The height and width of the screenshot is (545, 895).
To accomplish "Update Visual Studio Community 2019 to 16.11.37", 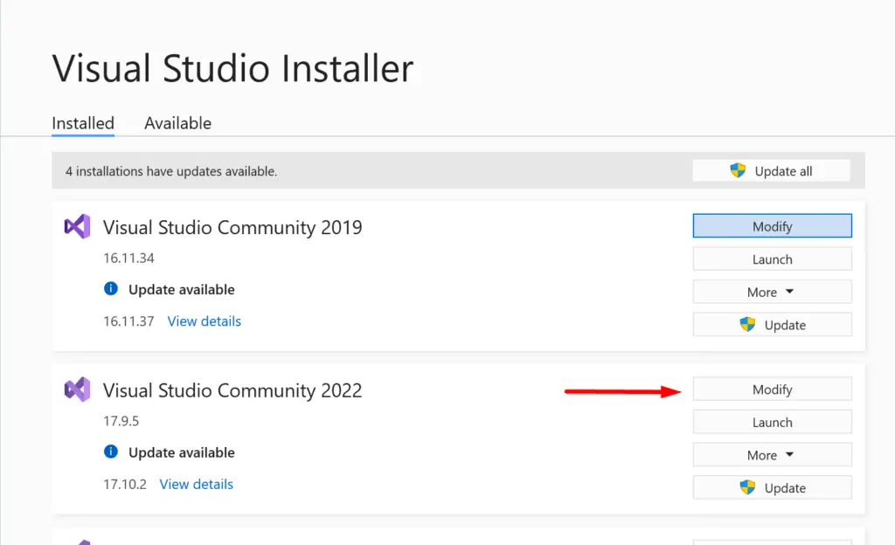I will (x=772, y=324).
